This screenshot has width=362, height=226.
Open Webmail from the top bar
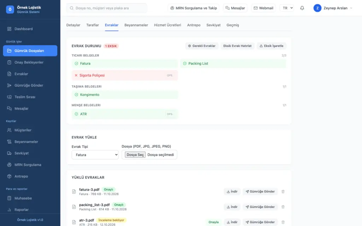click(x=263, y=8)
